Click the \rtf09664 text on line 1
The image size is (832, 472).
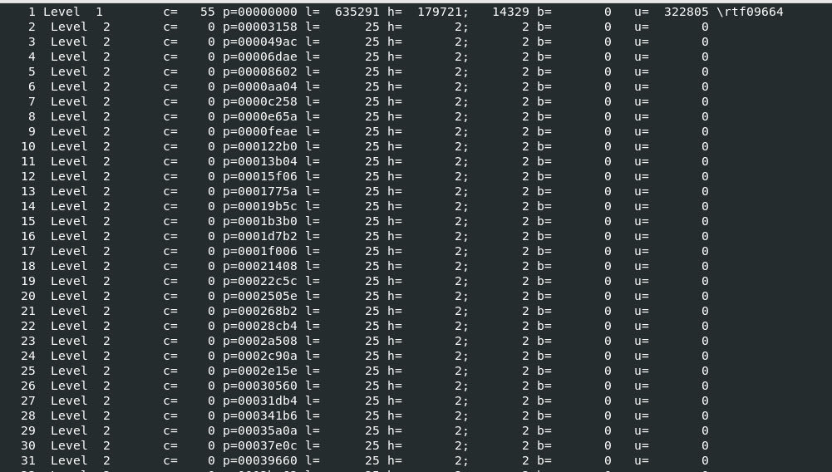tap(750, 12)
